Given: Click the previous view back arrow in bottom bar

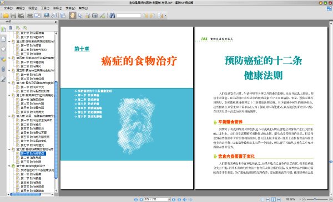Looking at the screenshot, I should pos(185,199).
